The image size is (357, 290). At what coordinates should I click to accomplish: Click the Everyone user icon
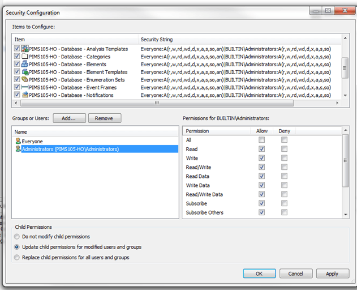point(18,141)
